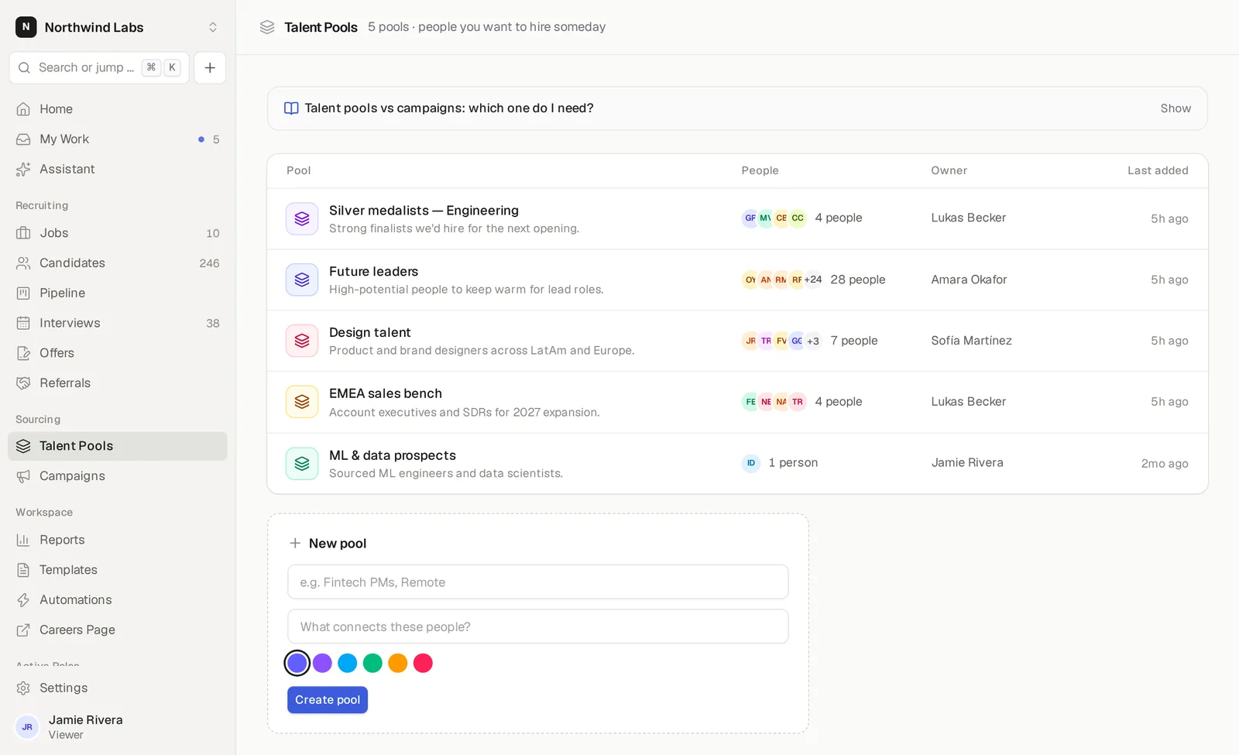The height and width of the screenshot is (755, 1239).
Task: Go to My Work
Action: [x=118, y=139]
